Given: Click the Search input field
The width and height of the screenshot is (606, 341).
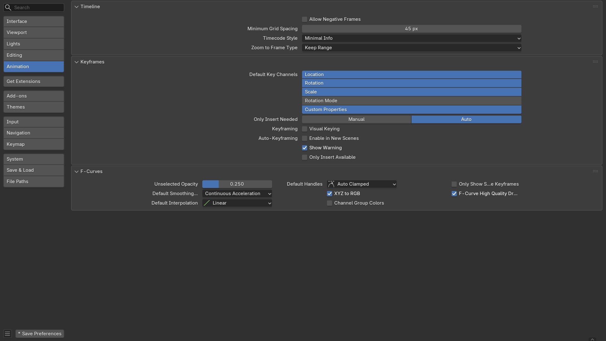Looking at the screenshot, I should pos(34,7).
